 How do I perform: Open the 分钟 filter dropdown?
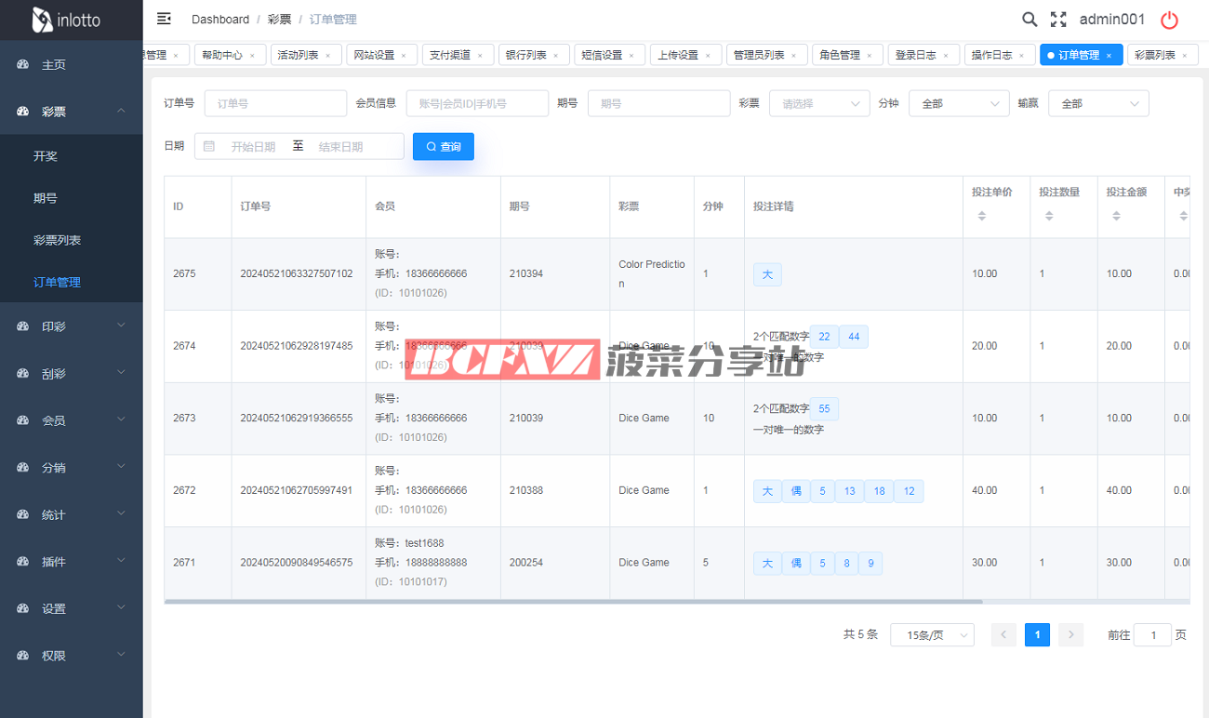pos(959,103)
